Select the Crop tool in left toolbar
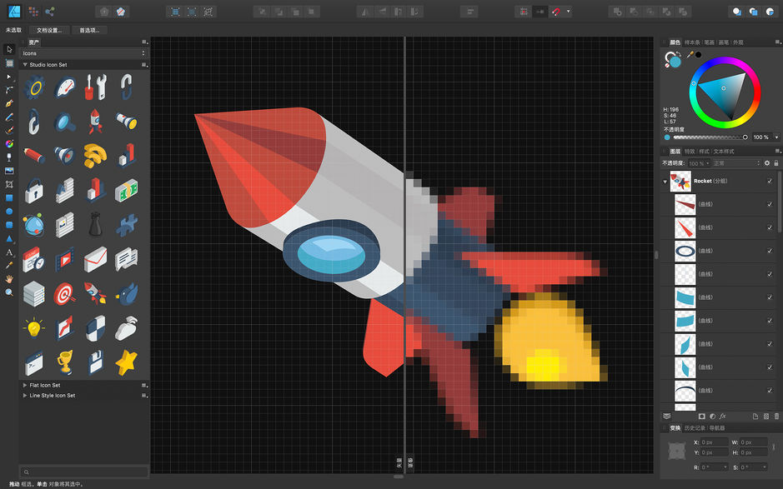 click(x=9, y=185)
